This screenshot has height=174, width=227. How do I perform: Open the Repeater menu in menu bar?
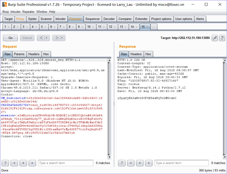[28, 12]
